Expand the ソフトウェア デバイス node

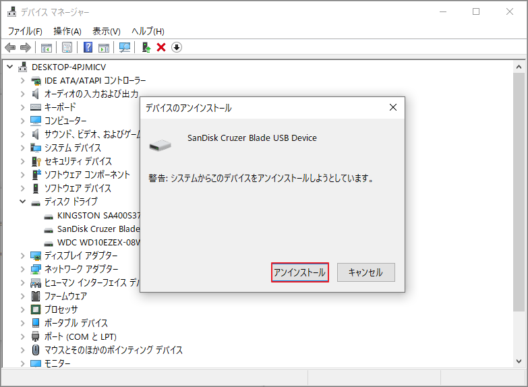[x=22, y=188]
